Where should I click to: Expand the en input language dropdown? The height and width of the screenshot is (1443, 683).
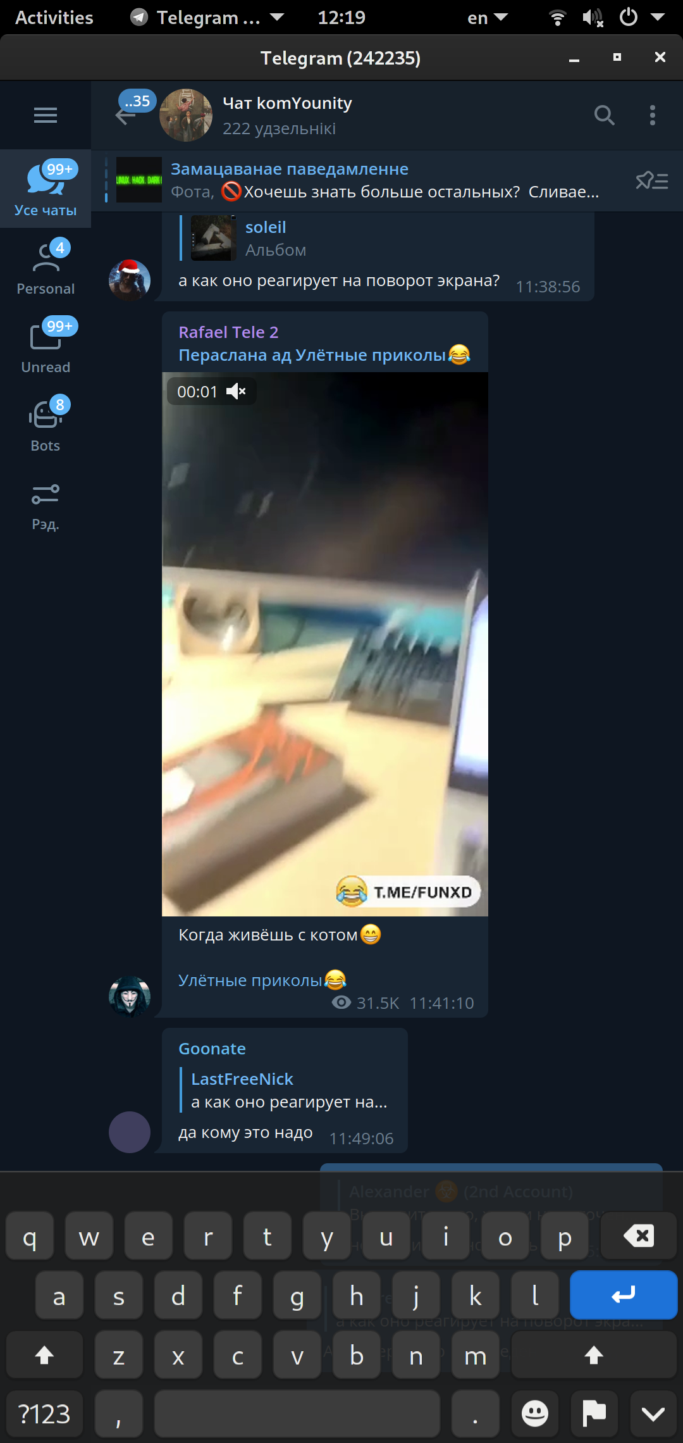pyautogui.click(x=488, y=18)
